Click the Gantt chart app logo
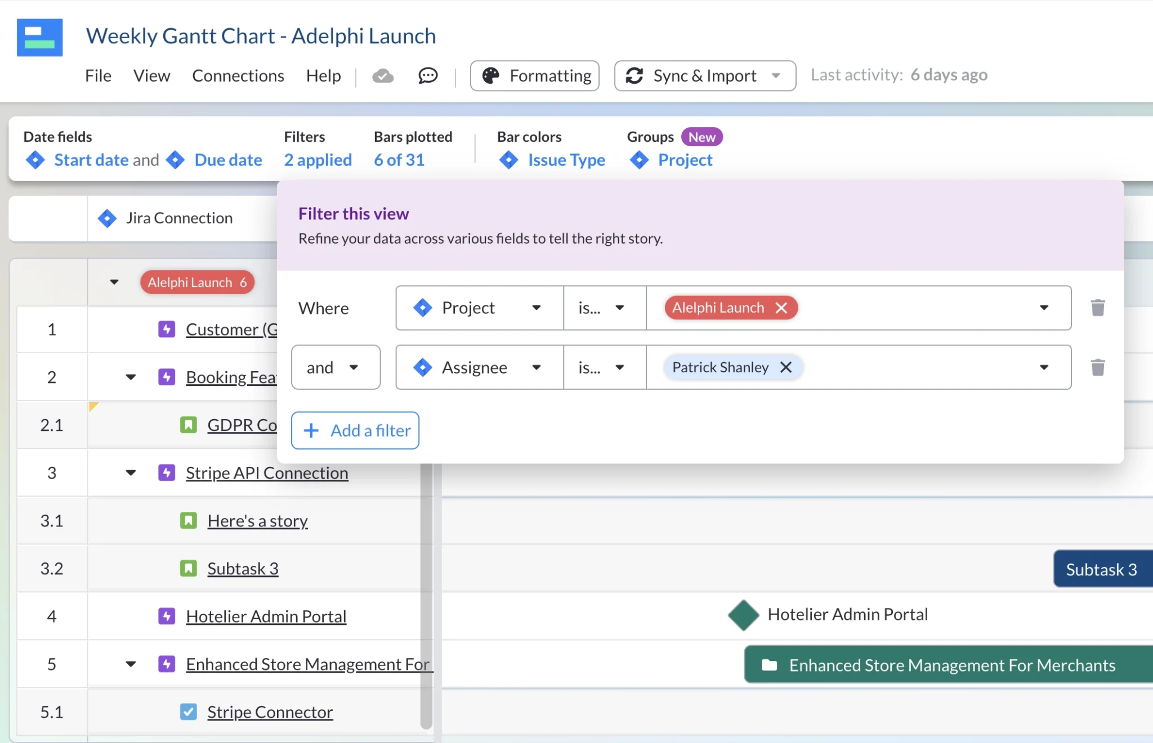 tap(39, 37)
